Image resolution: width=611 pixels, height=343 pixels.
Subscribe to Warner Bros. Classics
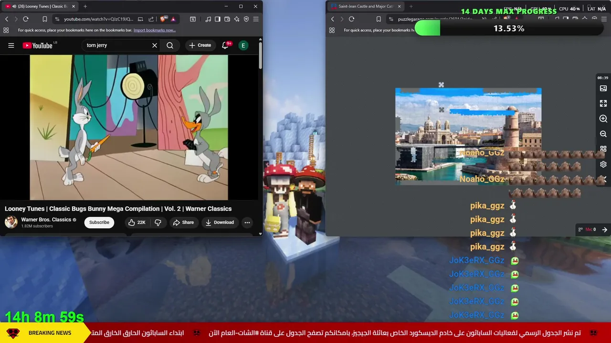(99, 222)
